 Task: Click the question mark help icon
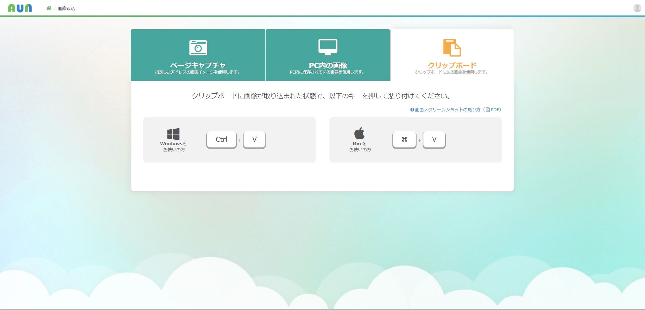click(412, 109)
